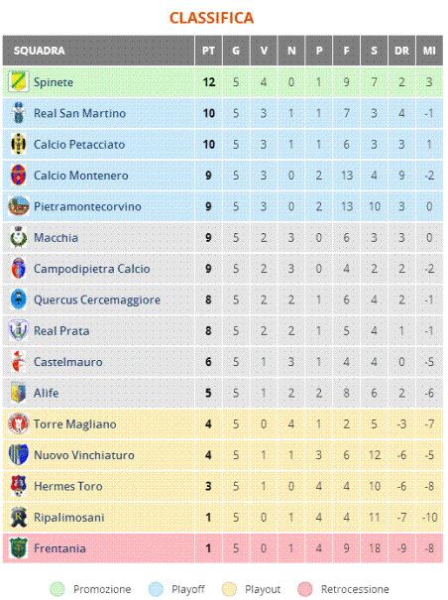Click the SQUADRA column header
The width and height of the screenshot is (448, 600).
(x=39, y=51)
